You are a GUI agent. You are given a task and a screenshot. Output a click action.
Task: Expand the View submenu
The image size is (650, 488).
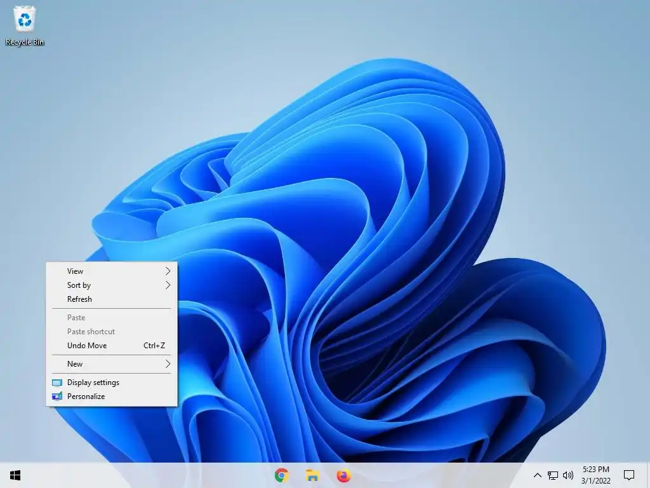point(112,271)
